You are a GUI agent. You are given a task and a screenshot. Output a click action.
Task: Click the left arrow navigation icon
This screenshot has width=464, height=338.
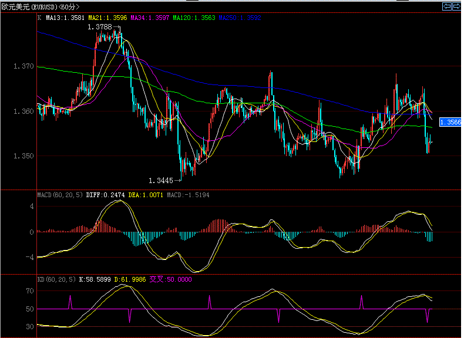[x=447, y=6]
